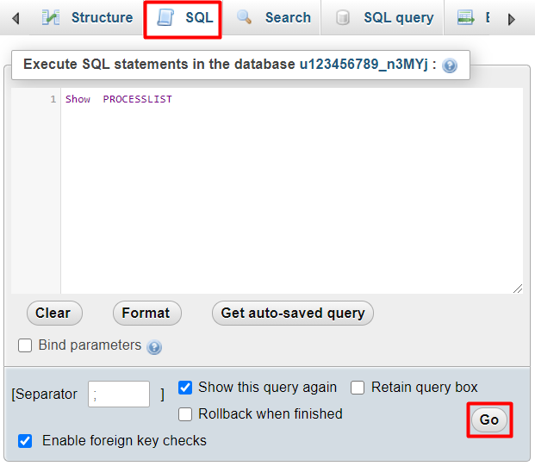Image resolution: width=535 pixels, height=466 pixels.
Task: Enable Rollback when finished option
Action: coord(185,414)
